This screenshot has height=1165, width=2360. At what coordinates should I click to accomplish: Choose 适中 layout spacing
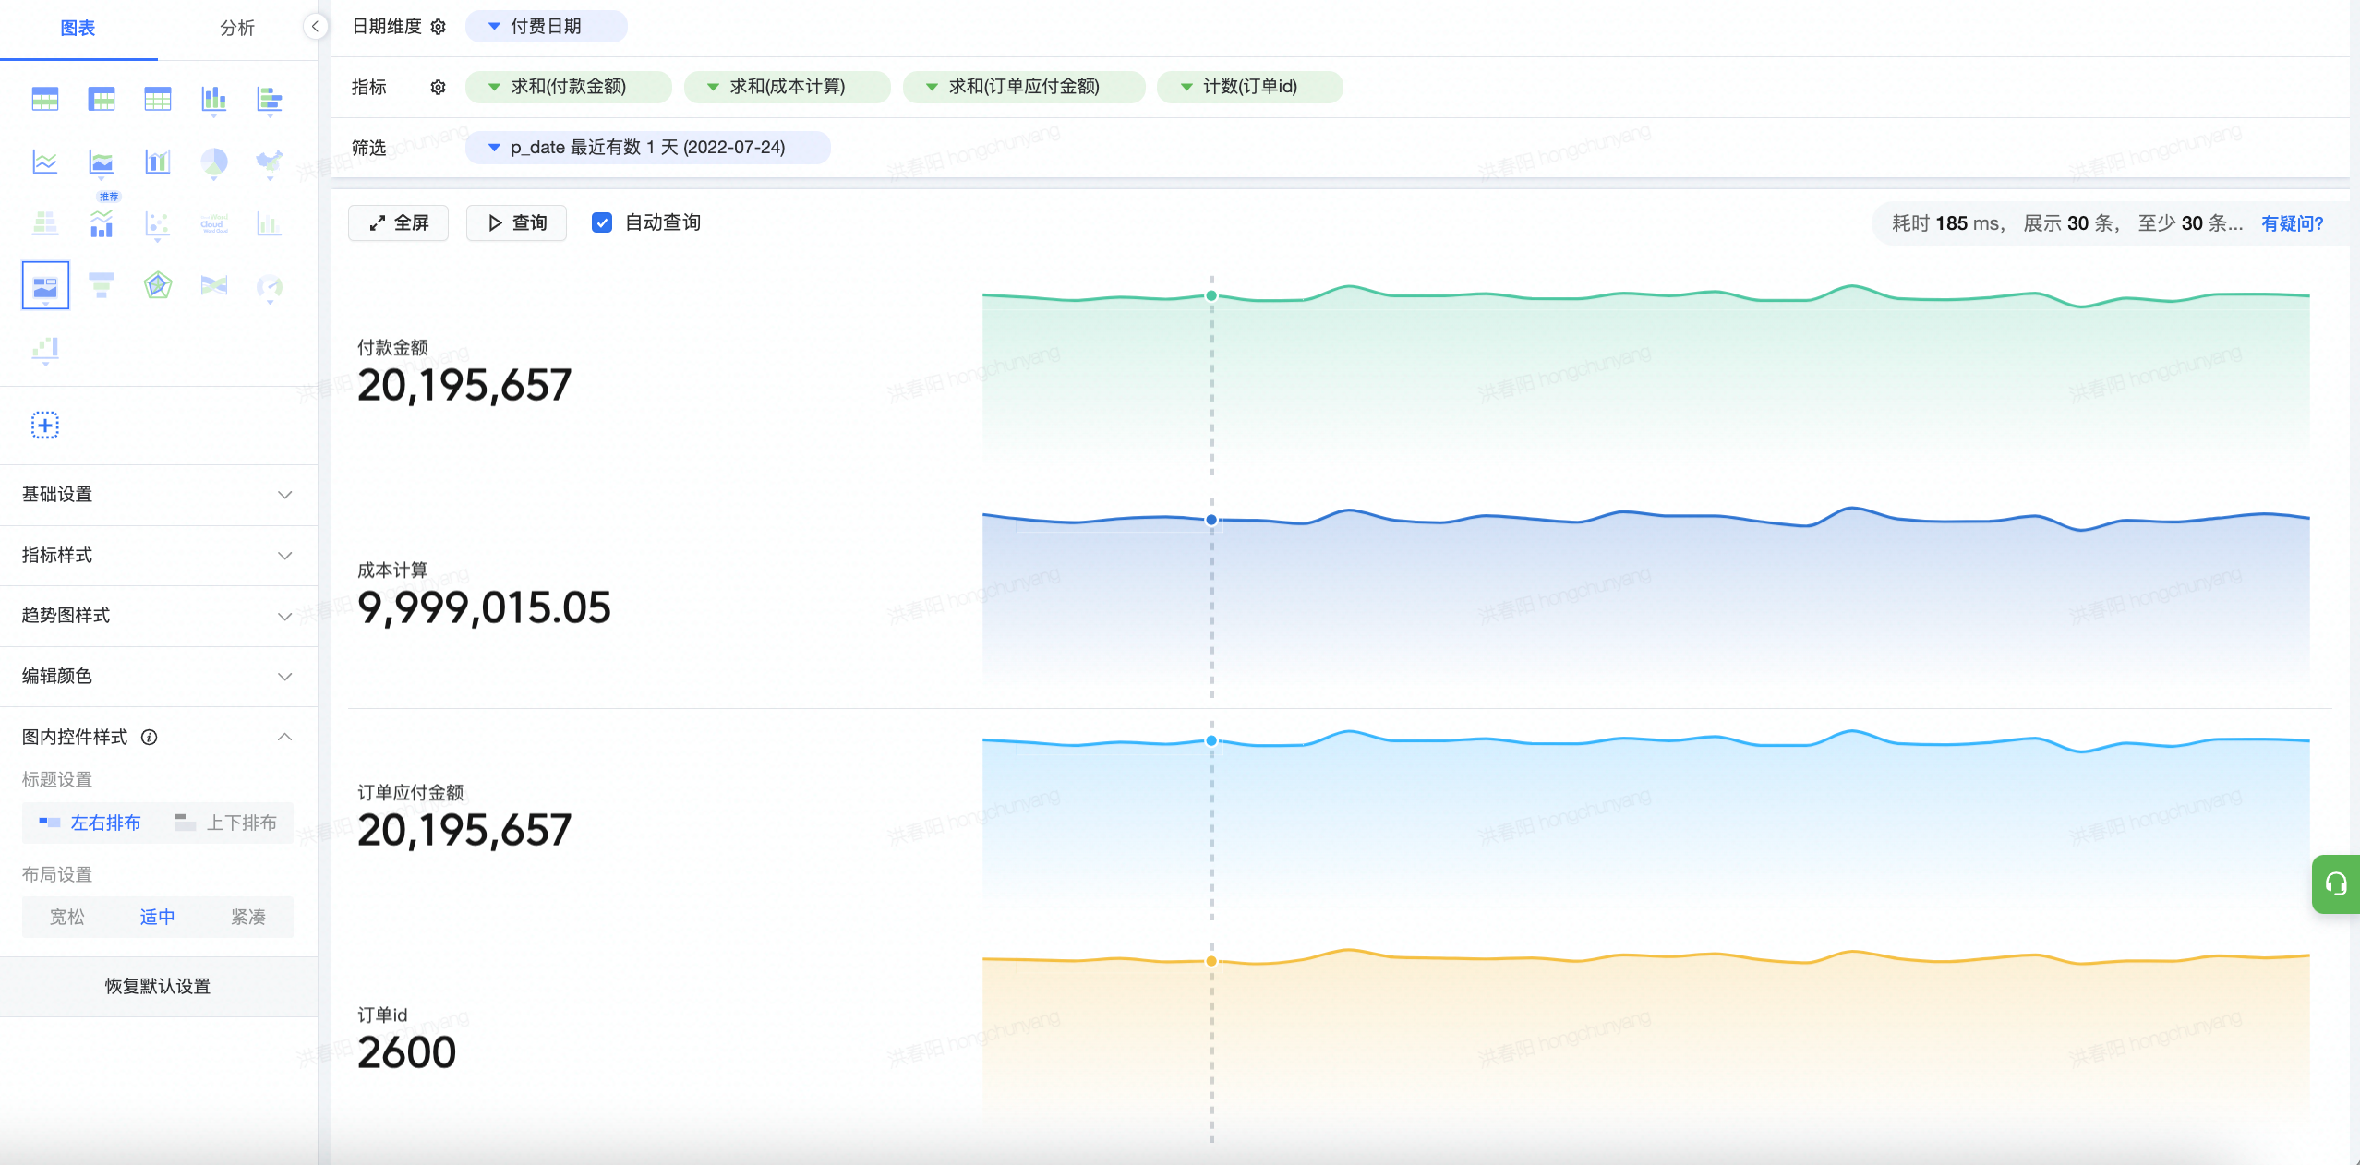(157, 917)
